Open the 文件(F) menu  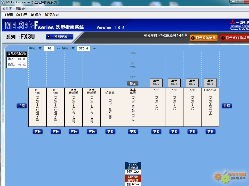point(7,9)
